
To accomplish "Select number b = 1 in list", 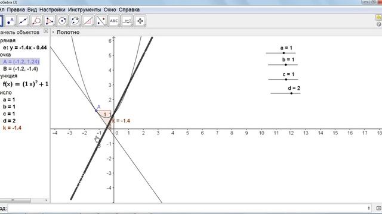I will pos(9,106).
